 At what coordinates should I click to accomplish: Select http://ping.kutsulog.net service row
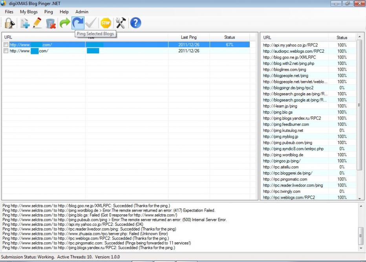[x=308, y=130]
